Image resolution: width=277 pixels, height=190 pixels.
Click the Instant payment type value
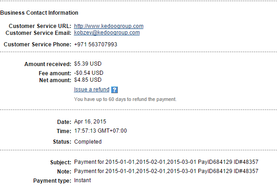(82, 180)
